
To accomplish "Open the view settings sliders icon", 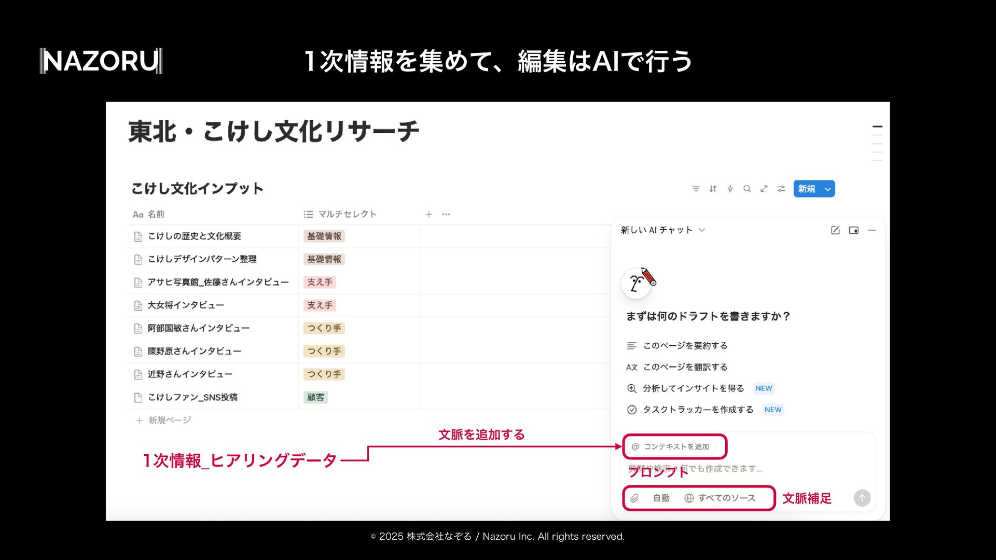I will coord(781,189).
